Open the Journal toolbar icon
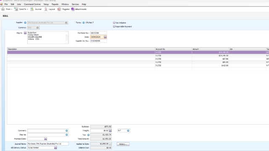This screenshot has height=151, width=269. pos(36,9)
